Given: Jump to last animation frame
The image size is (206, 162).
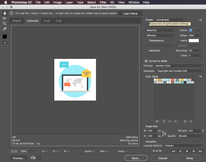Looking at the screenshot, I should (201, 151).
